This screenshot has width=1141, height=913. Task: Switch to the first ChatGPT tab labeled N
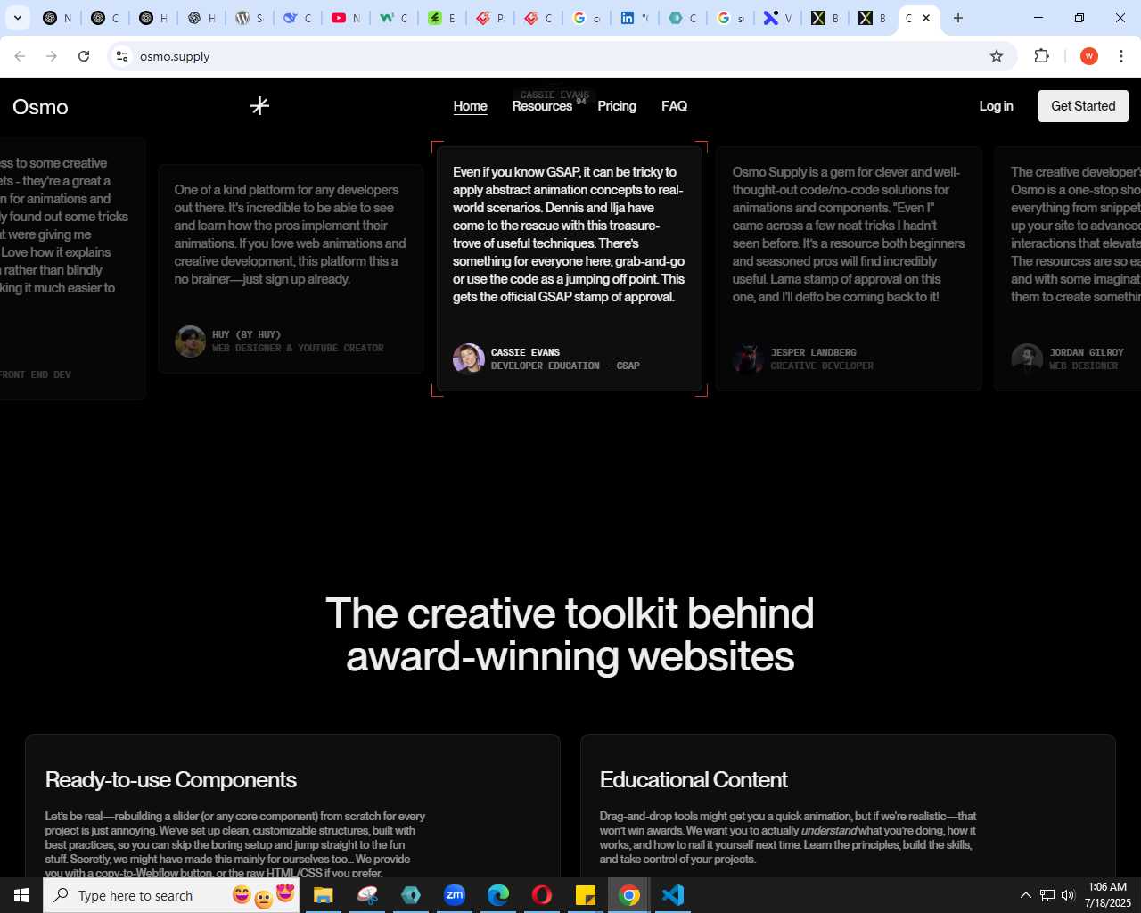[x=57, y=18]
